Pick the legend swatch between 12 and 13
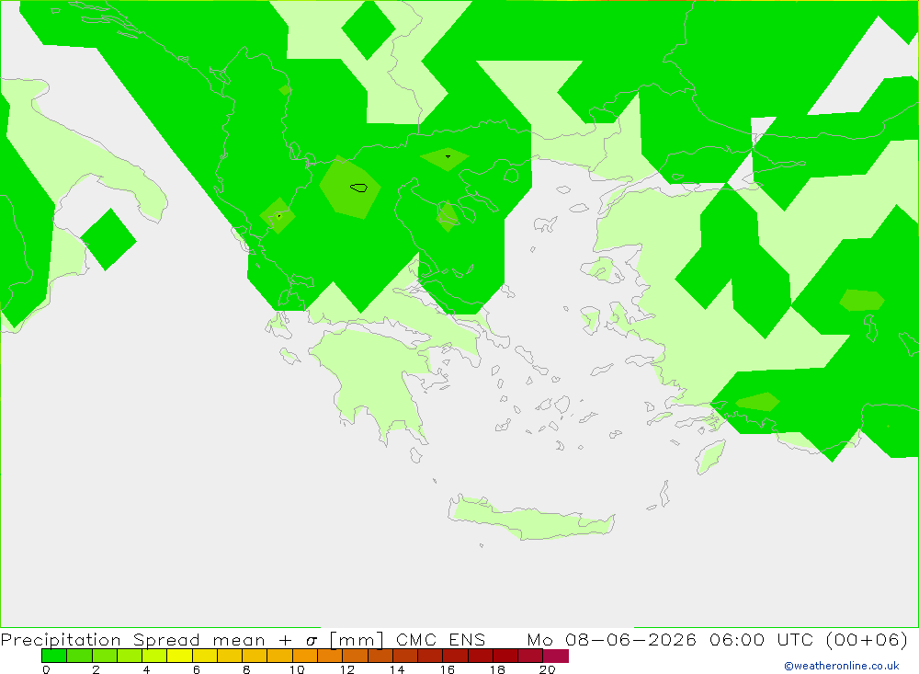This screenshot has height=674, width=919. pyautogui.click(x=355, y=656)
